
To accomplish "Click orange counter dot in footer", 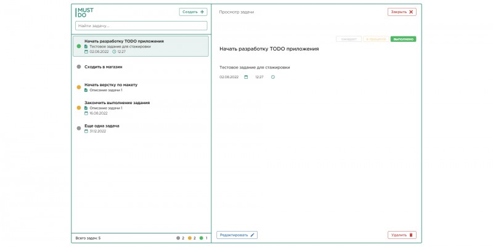I will tap(190, 238).
